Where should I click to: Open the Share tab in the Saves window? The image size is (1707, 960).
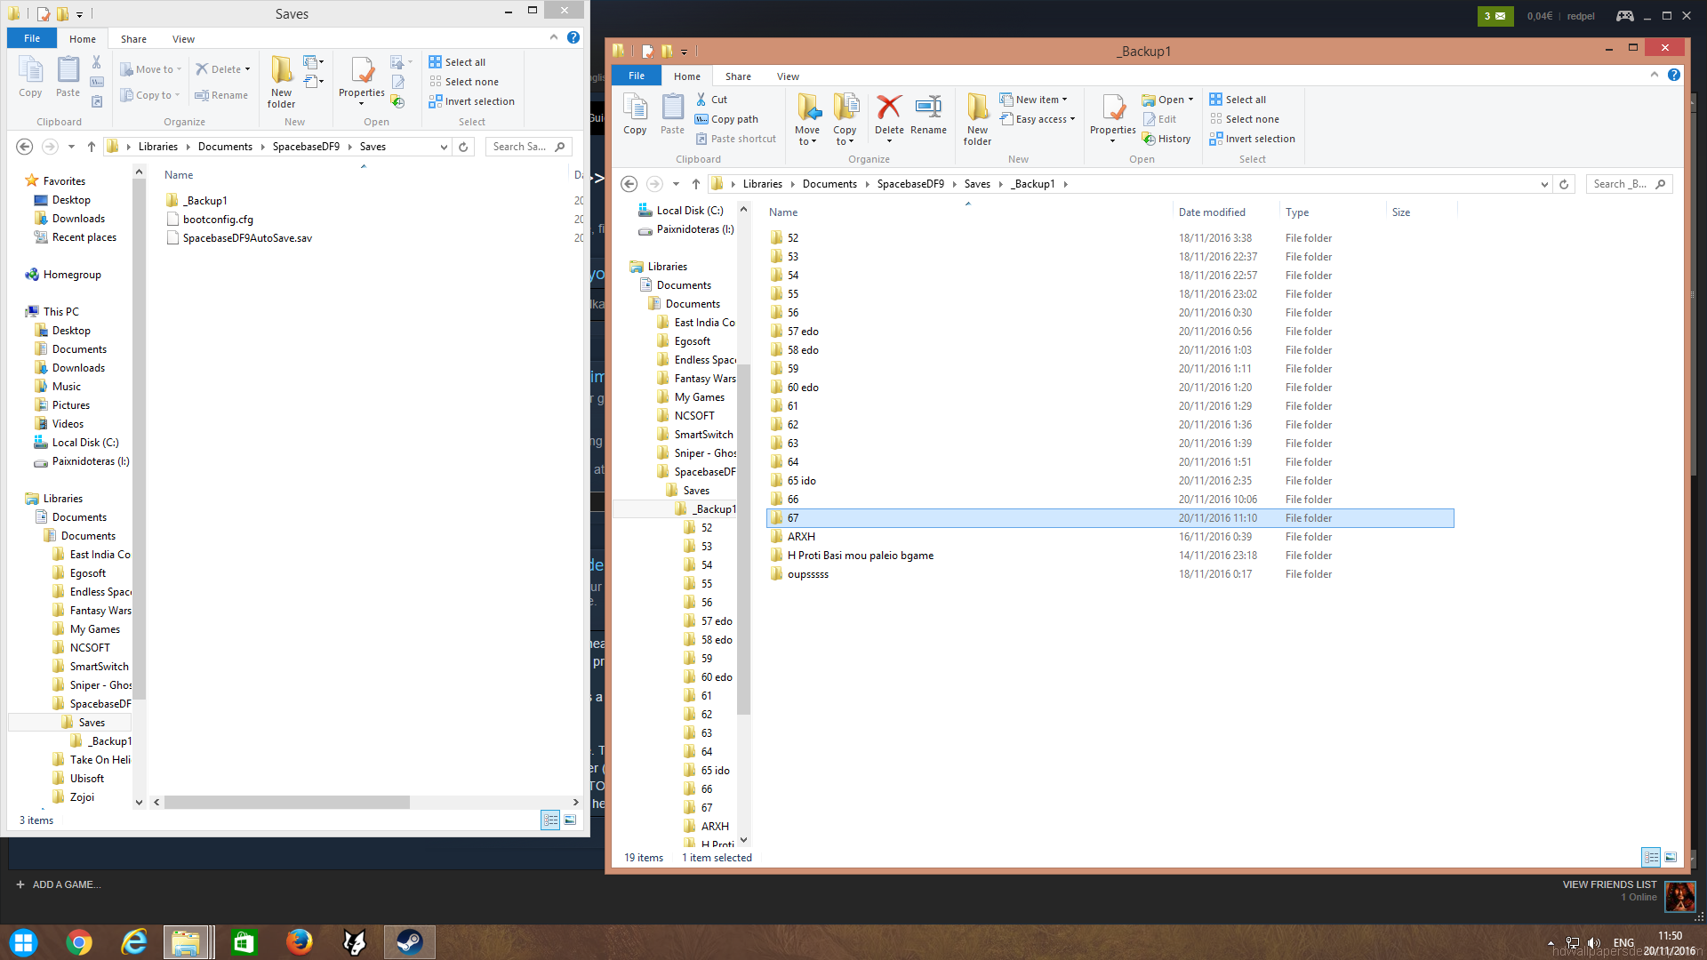[x=133, y=39]
